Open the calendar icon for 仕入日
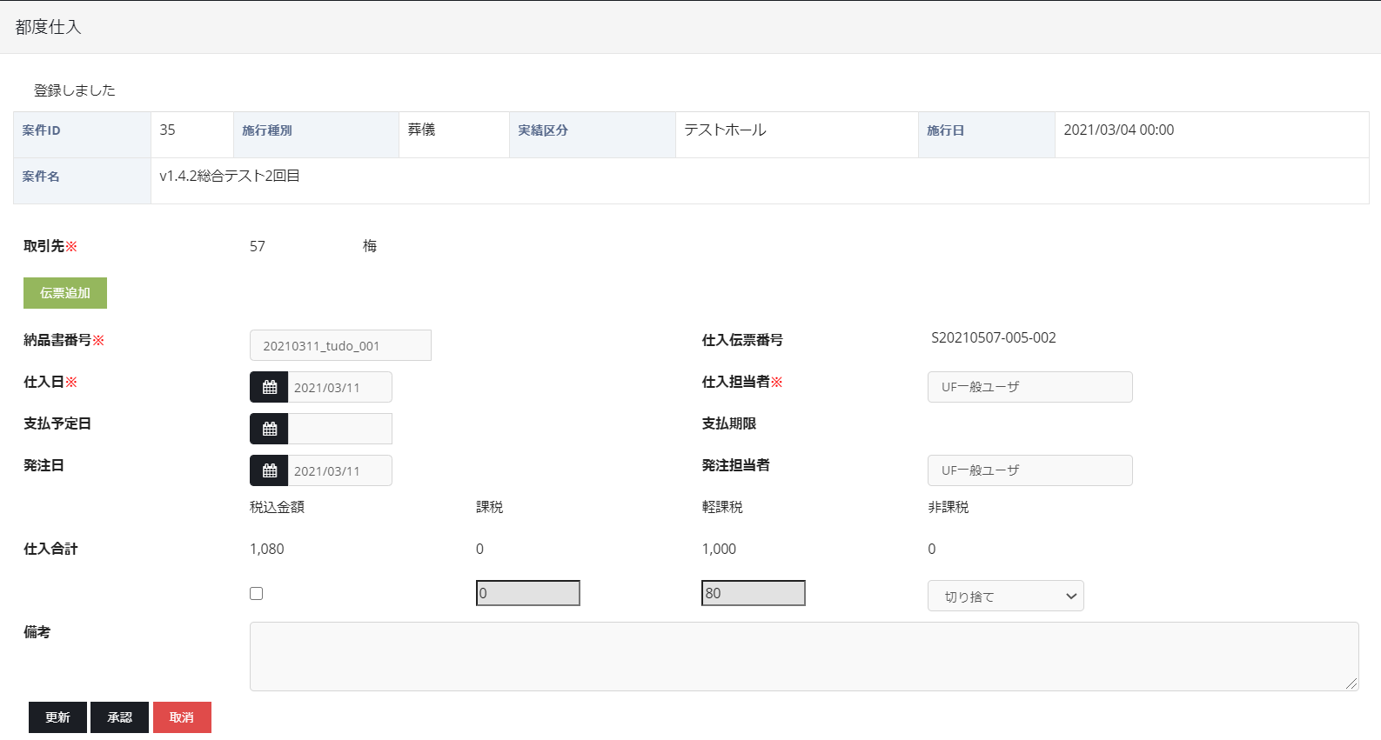This screenshot has width=1381, height=740. [269, 387]
